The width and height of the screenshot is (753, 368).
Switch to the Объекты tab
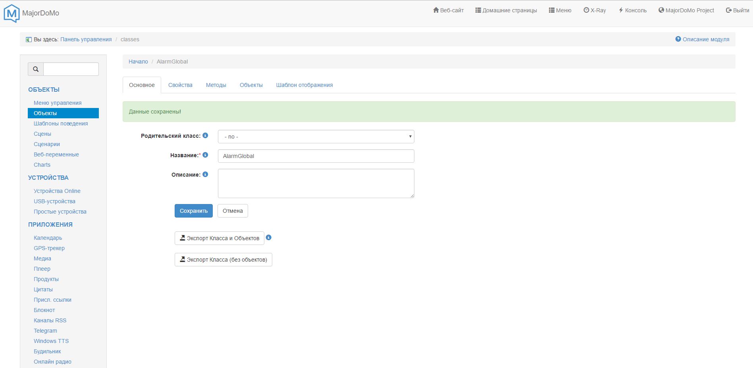(x=251, y=85)
